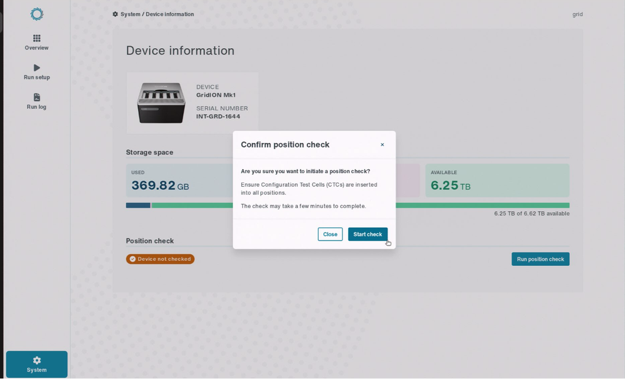Click the 369.82 GB used value
The height and width of the screenshot is (379, 625).
(x=160, y=185)
